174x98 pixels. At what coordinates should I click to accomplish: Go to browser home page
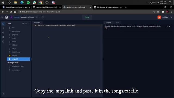(15, 12)
